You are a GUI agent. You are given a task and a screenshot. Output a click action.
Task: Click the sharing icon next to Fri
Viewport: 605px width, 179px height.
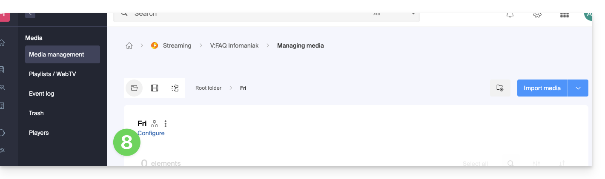coord(155,124)
